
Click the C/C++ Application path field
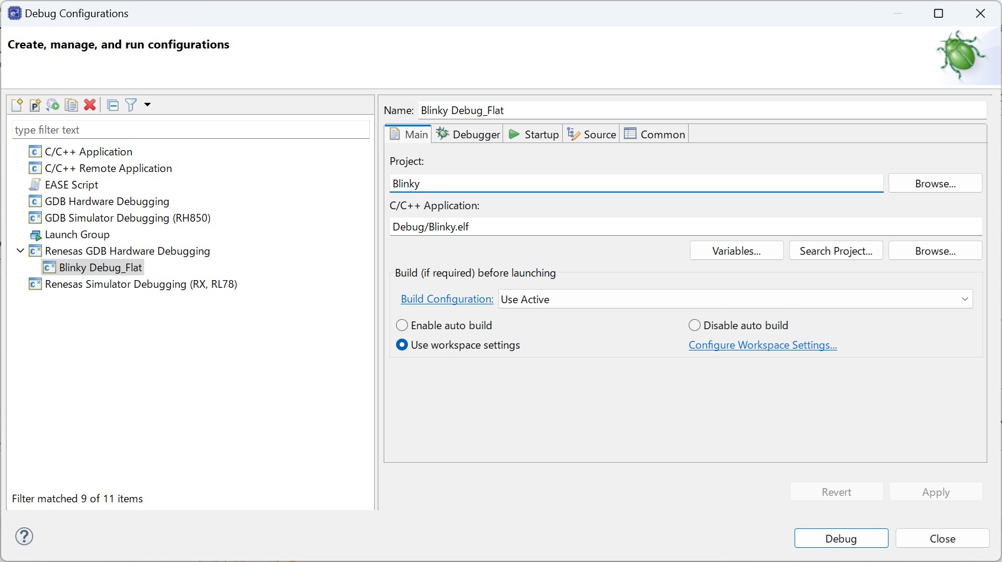pos(686,227)
